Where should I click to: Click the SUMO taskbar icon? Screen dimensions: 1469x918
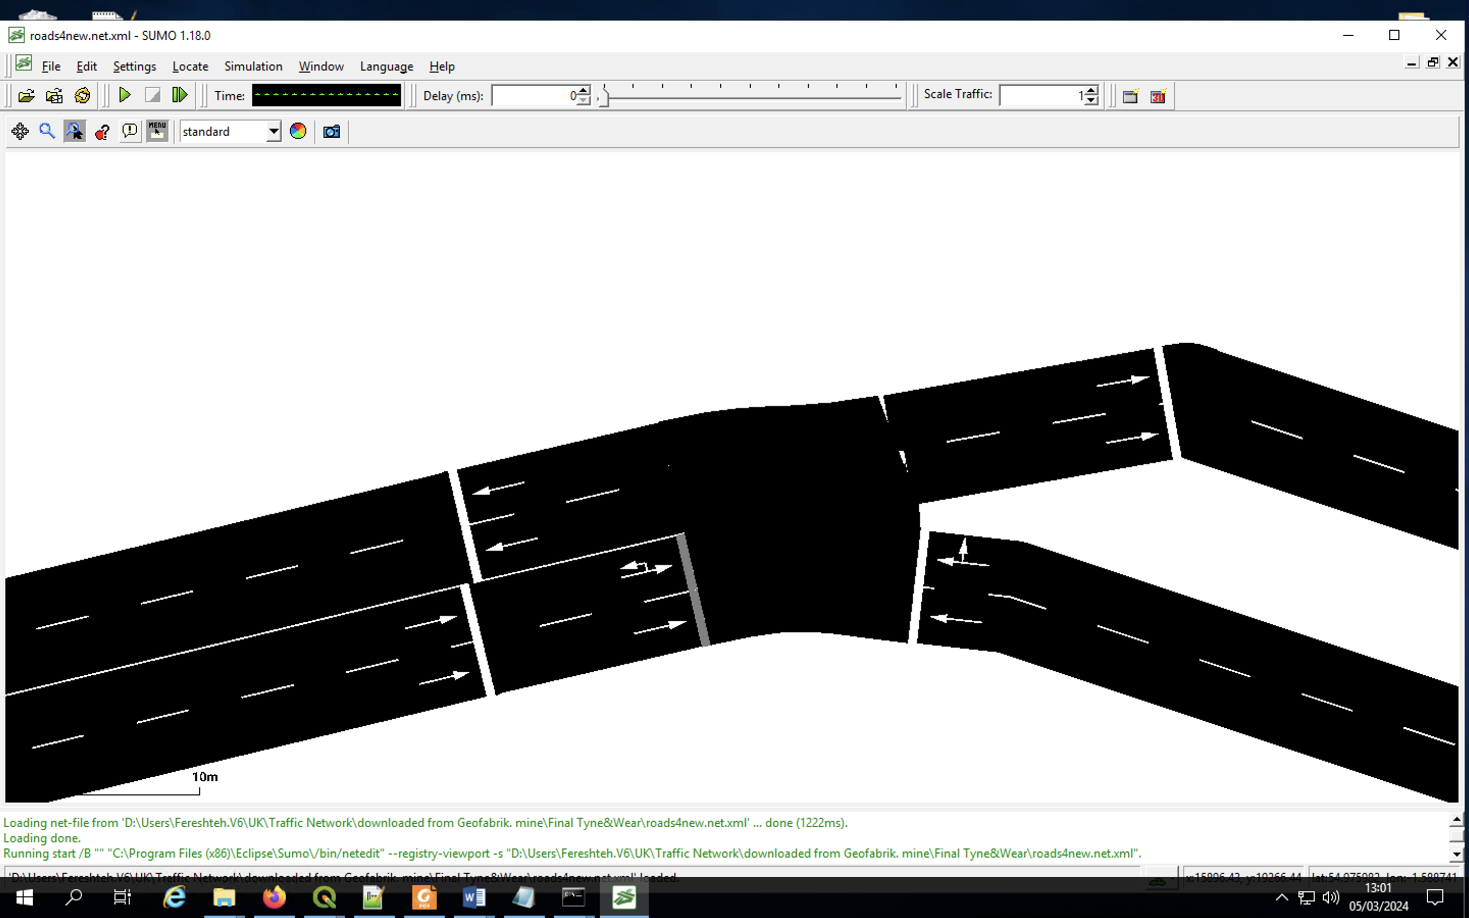[623, 898]
